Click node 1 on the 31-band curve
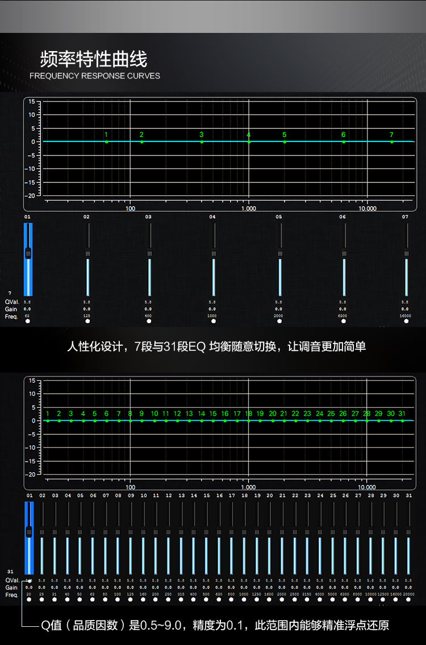 tap(48, 421)
